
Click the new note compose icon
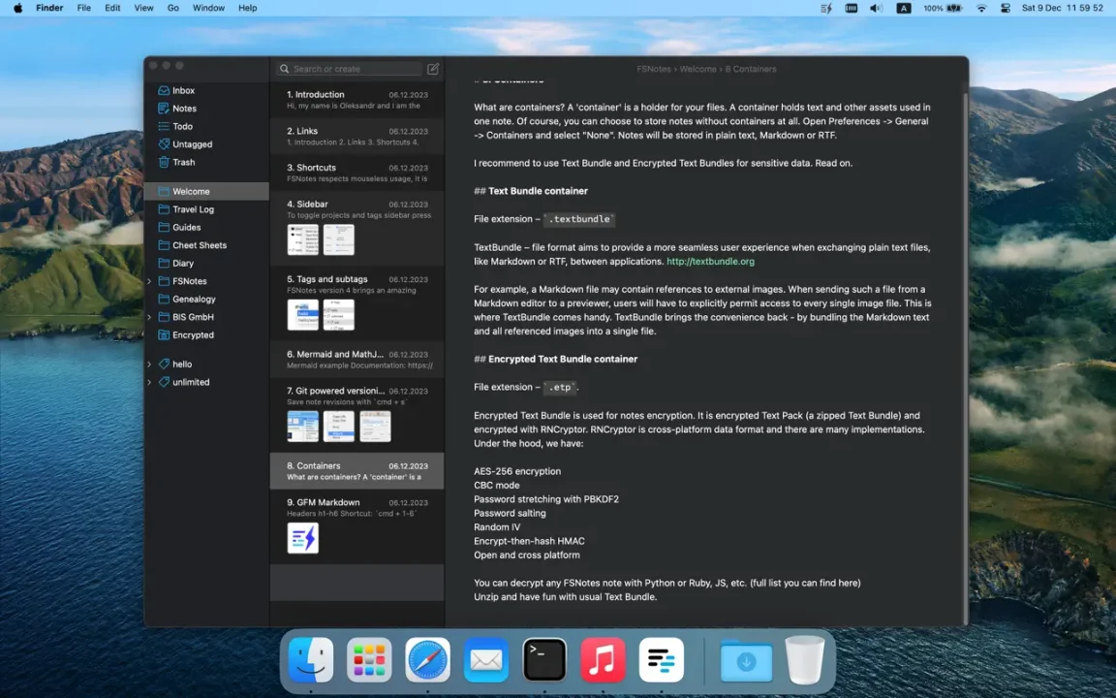[x=433, y=69]
